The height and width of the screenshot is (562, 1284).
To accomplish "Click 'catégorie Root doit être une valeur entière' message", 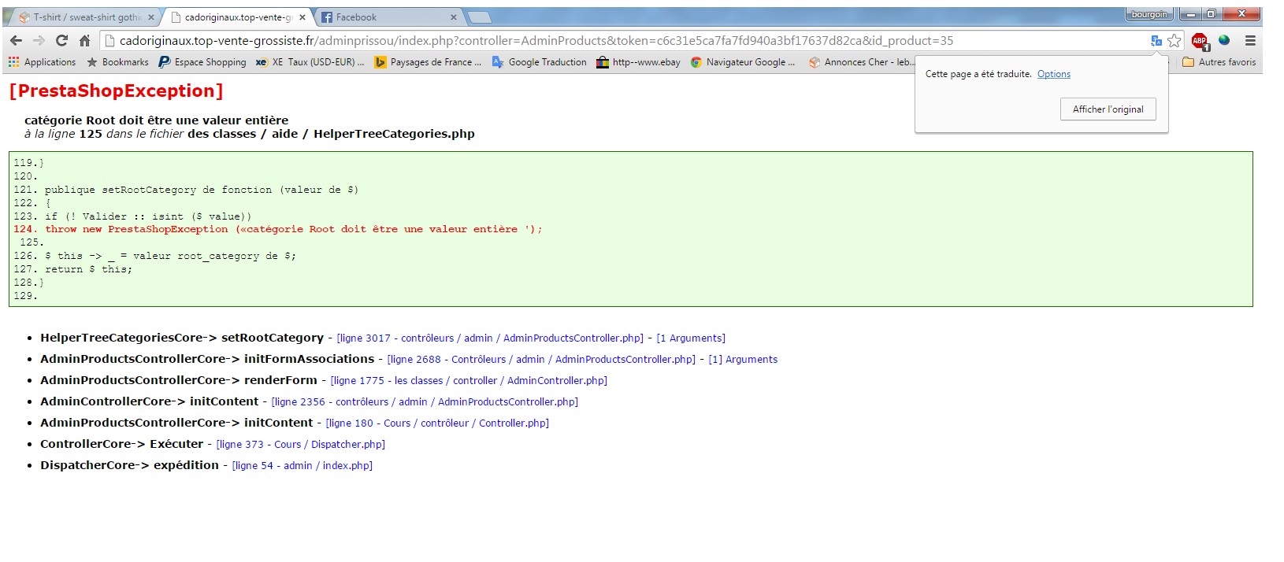I will [x=157, y=120].
